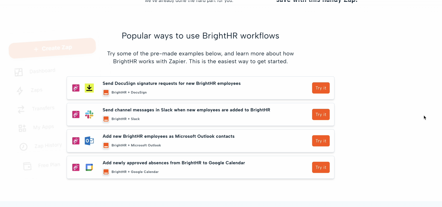The width and height of the screenshot is (442, 207).
Task: Select Zap History in the sidebar
Action: click(x=49, y=145)
